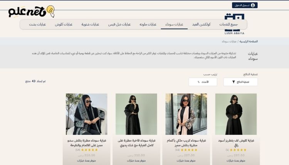This screenshot has width=289, height=165.
Task: Click the stars under عباية سوداء كريب ملكي
Action: tap(189, 150)
